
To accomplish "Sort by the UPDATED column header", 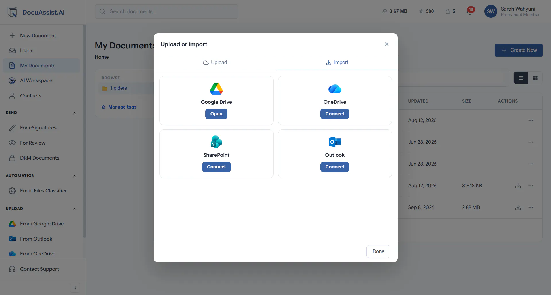I will [418, 101].
